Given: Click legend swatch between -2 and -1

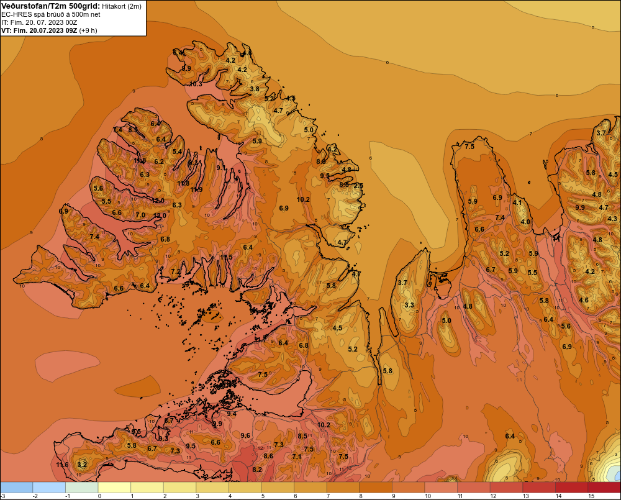Looking at the screenshot, I should click(x=49, y=488).
